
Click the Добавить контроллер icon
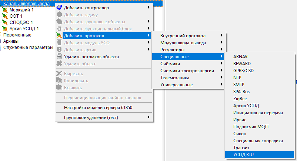pyautogui.click(x=59, y=8)
